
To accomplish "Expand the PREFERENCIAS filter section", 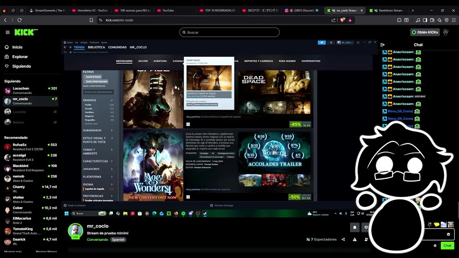I will tap(98, 196).
